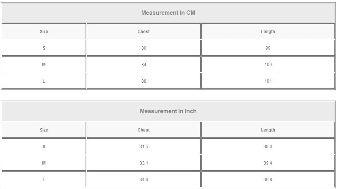The image size is (338, 189).
Task: Click the 39.0 inch length cell
Action: click(268, 147)
